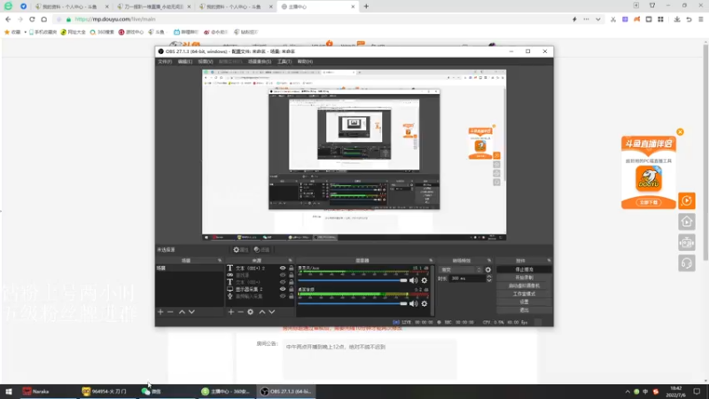Open the OBS Tools menu

[x=284, y=61]
